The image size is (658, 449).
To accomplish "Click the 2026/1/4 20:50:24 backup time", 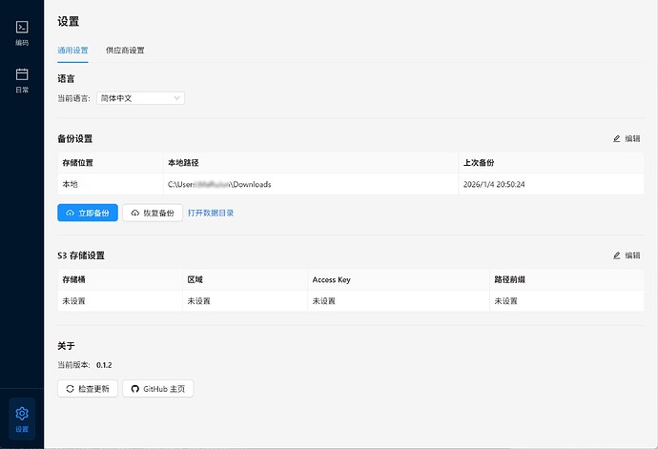I will click(x=494, y=184).
